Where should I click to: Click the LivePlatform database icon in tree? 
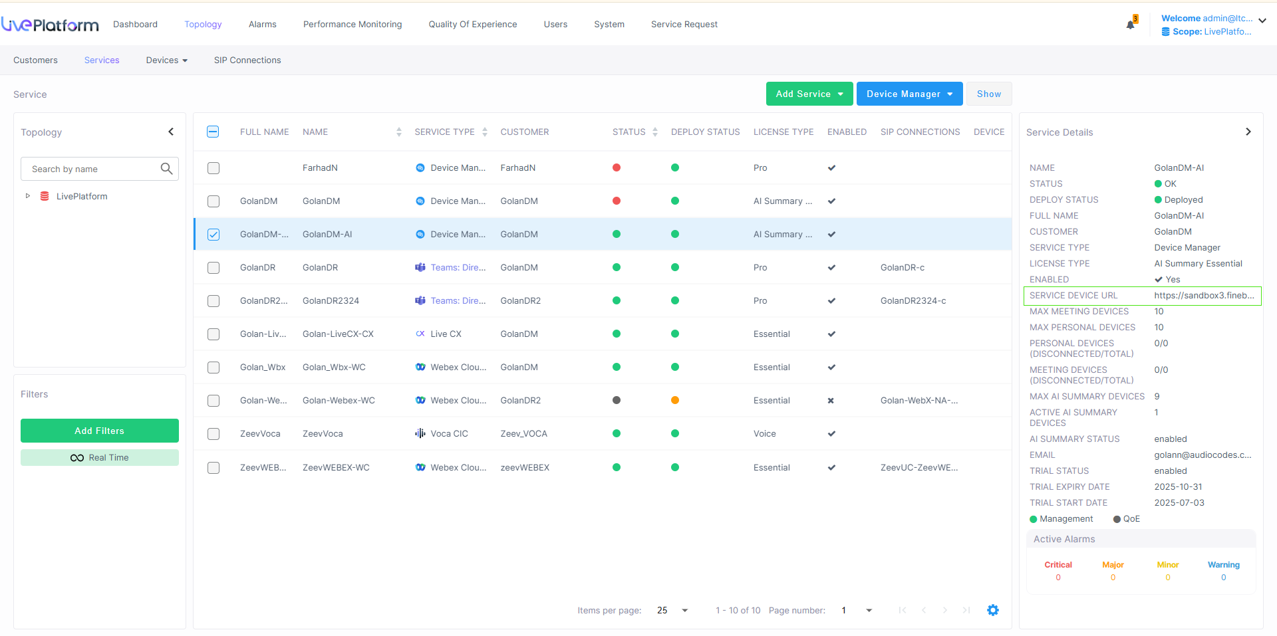pos(45,196)
